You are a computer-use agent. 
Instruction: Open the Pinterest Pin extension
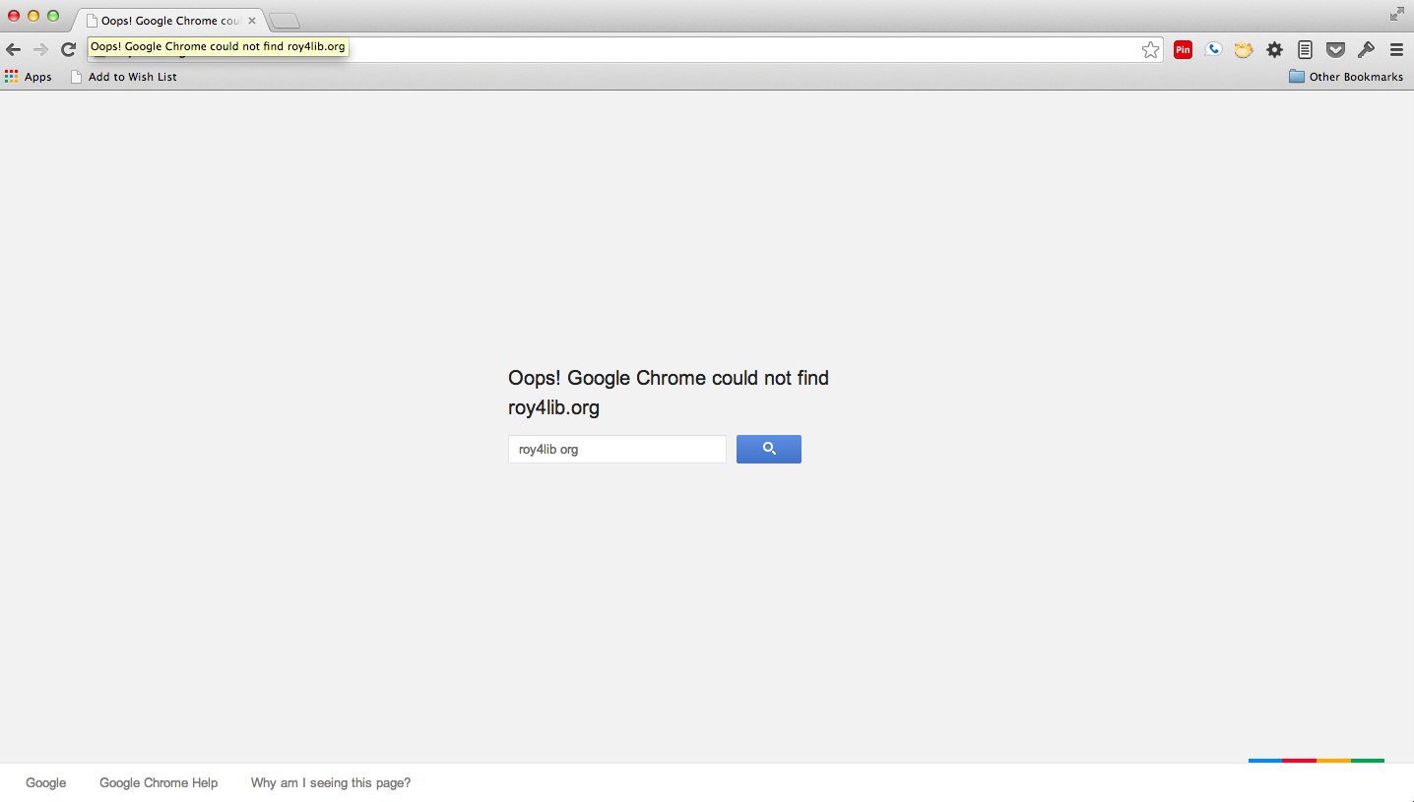pyautogui.click(x=1183, y=50)
